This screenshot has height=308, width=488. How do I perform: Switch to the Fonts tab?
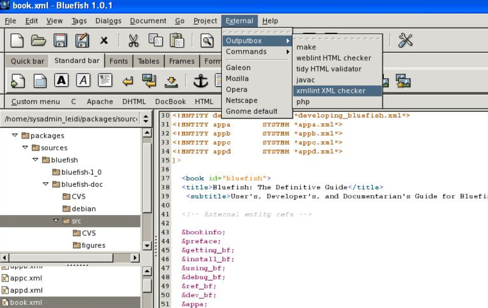coord(119,61)
